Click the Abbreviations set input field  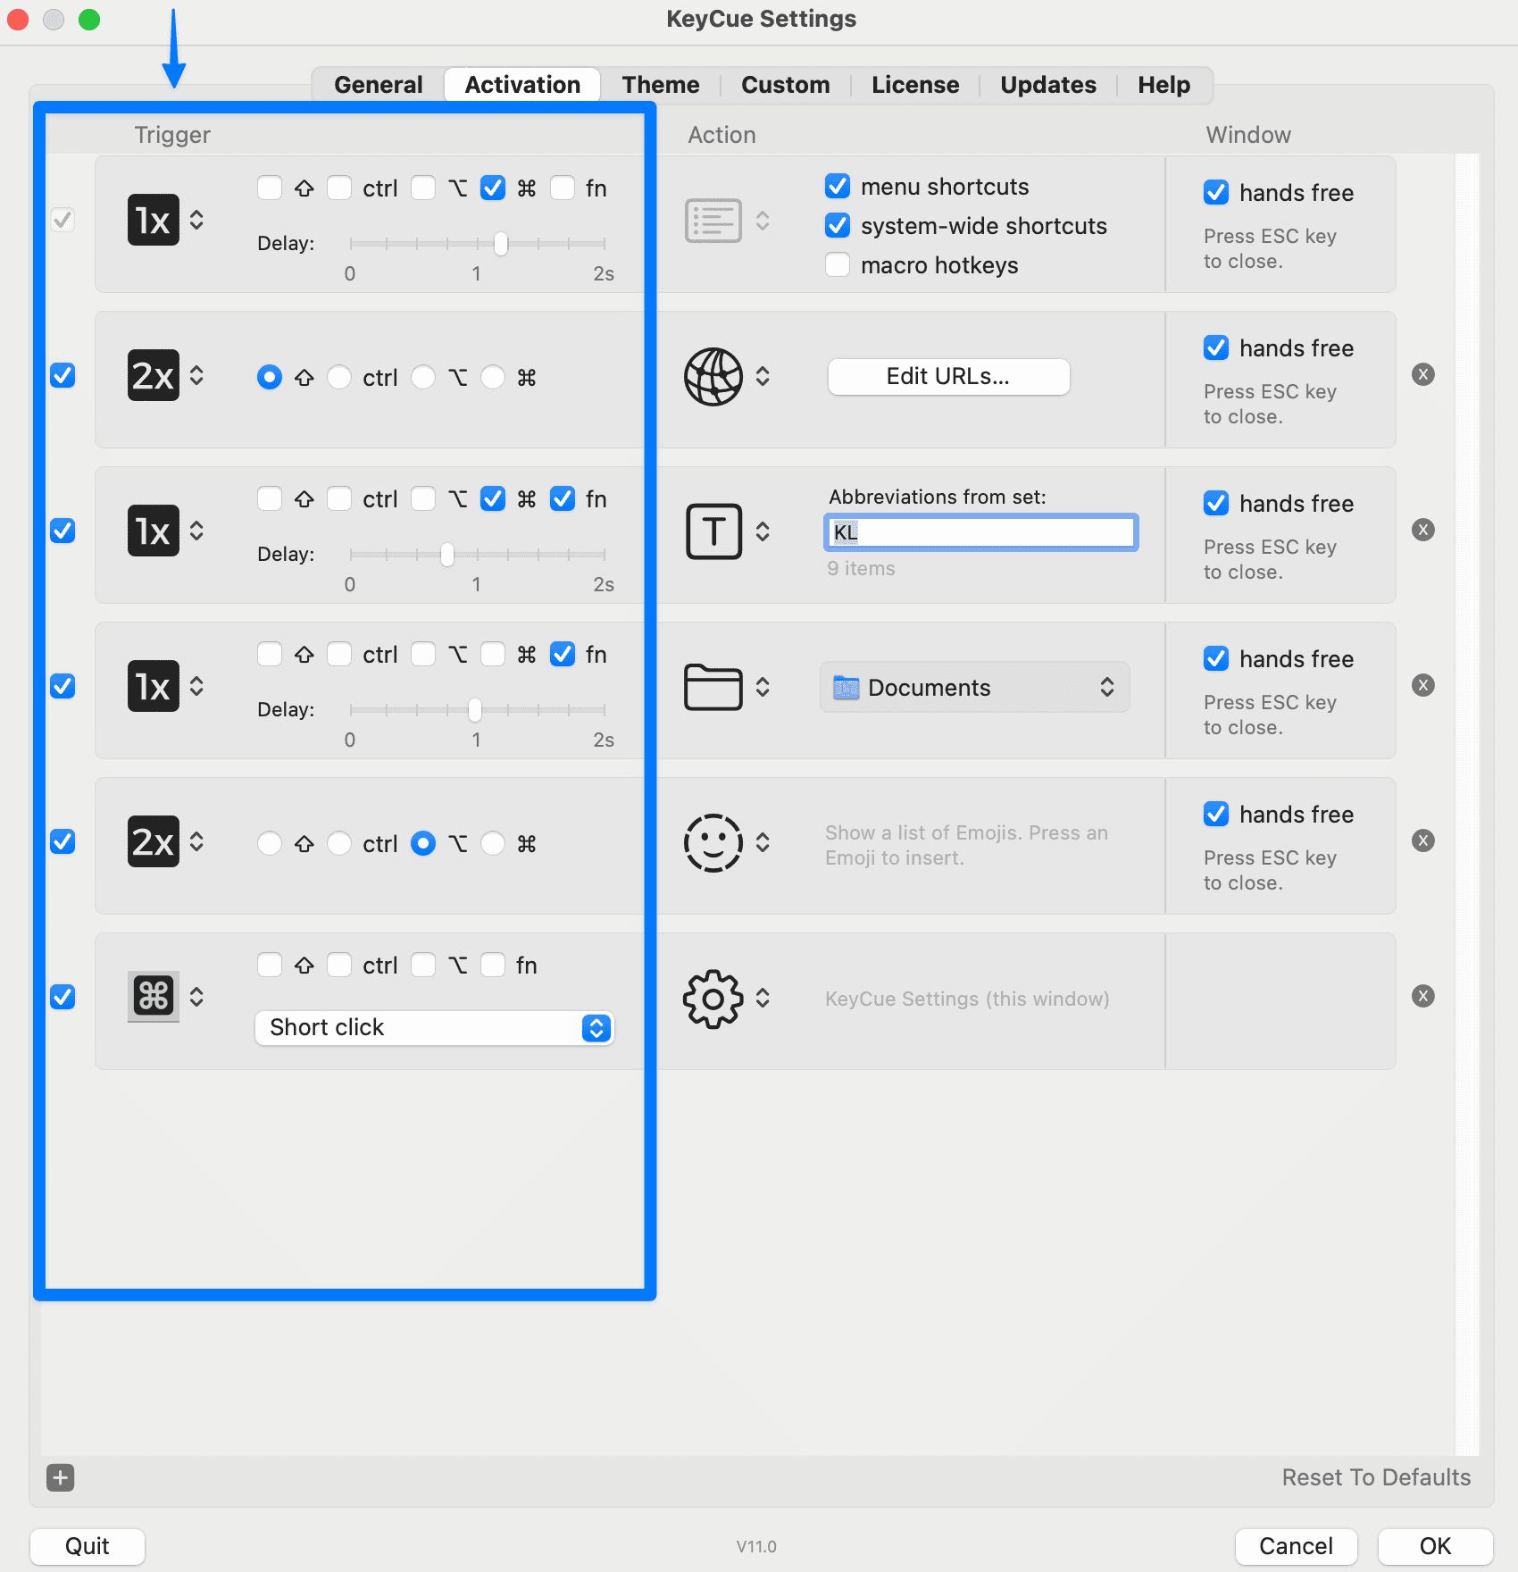980,532
